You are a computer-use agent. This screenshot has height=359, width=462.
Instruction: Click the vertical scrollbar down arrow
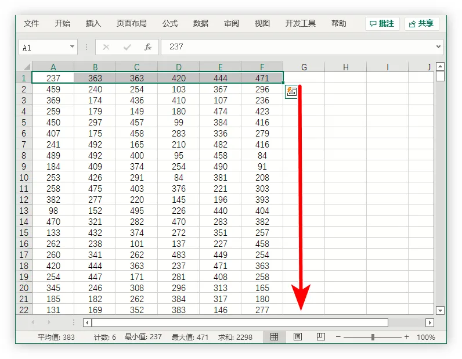440,310
